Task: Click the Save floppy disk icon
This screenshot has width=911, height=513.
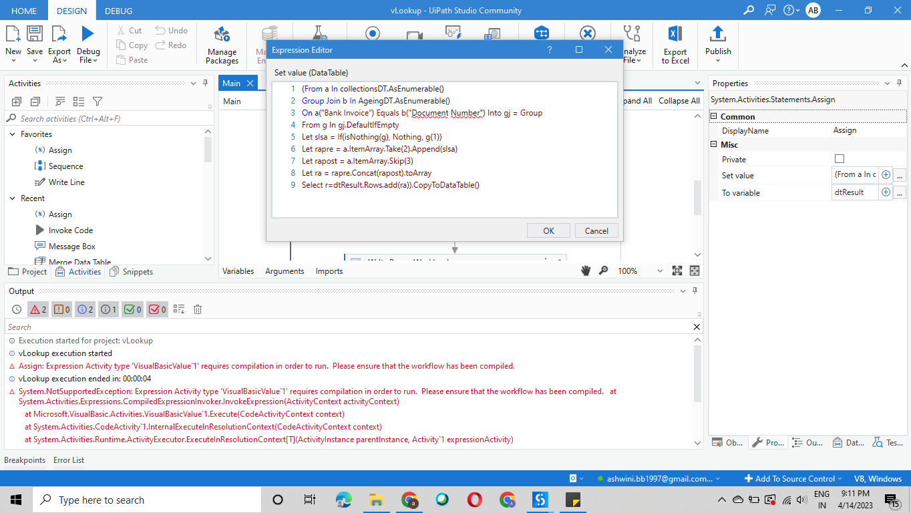Action: [35, 34]
